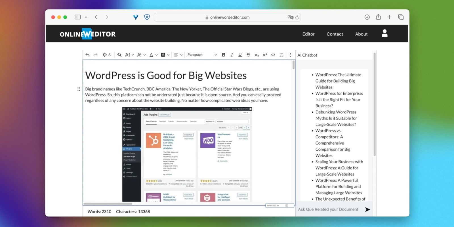Open the text alignment dropdown
Image resolution: width=454 pixels, height=227 pixels.
click(x=178, y=55)
